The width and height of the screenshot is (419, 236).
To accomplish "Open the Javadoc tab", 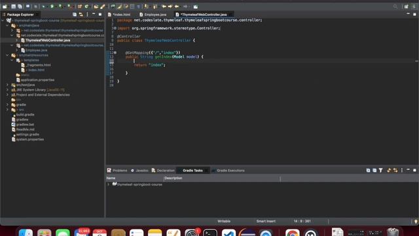I will 139,170.
